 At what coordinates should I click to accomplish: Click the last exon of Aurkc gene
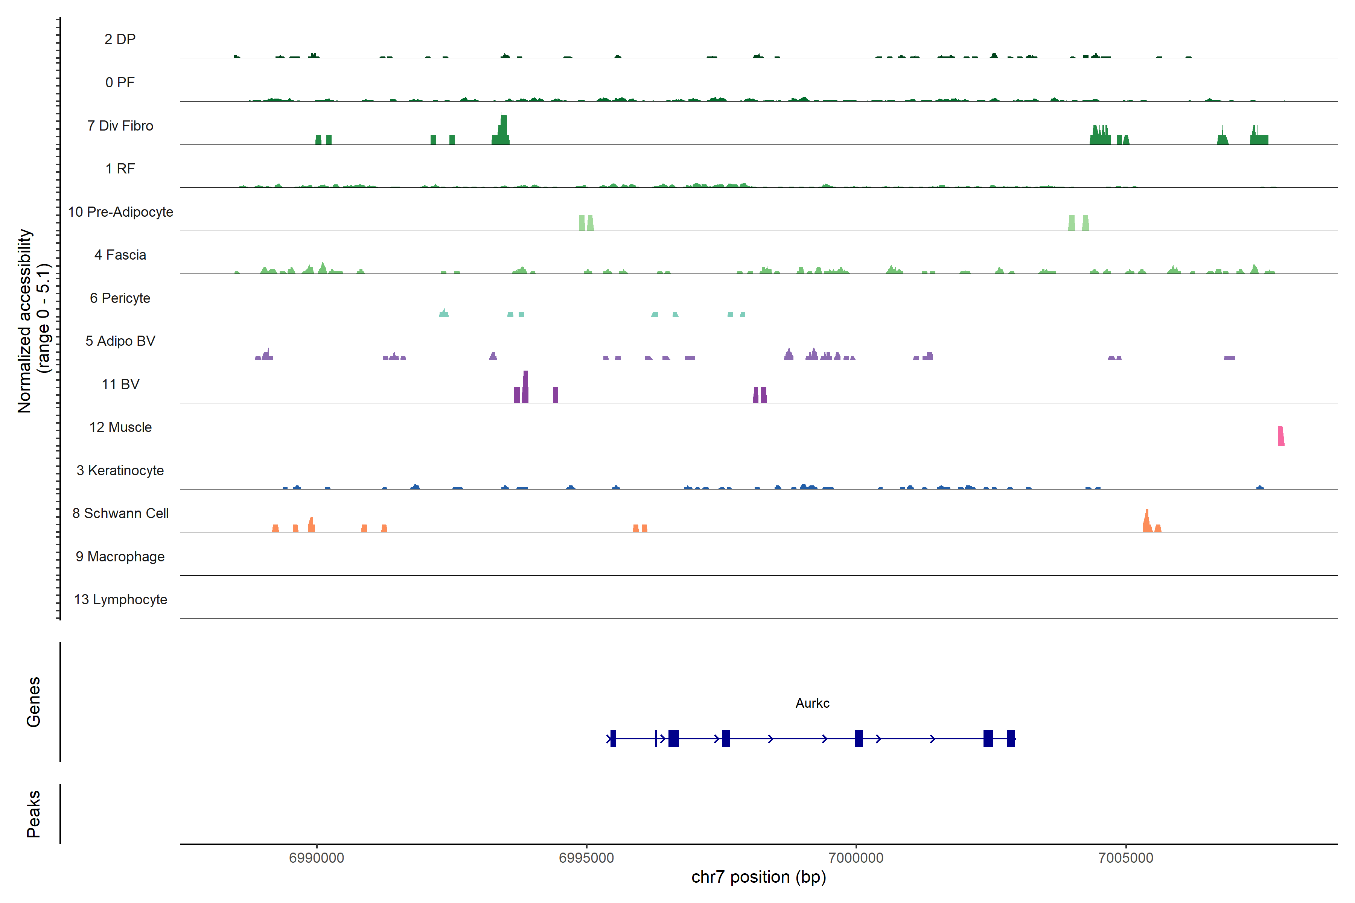pyautogui.click(x=1011, y=738)
